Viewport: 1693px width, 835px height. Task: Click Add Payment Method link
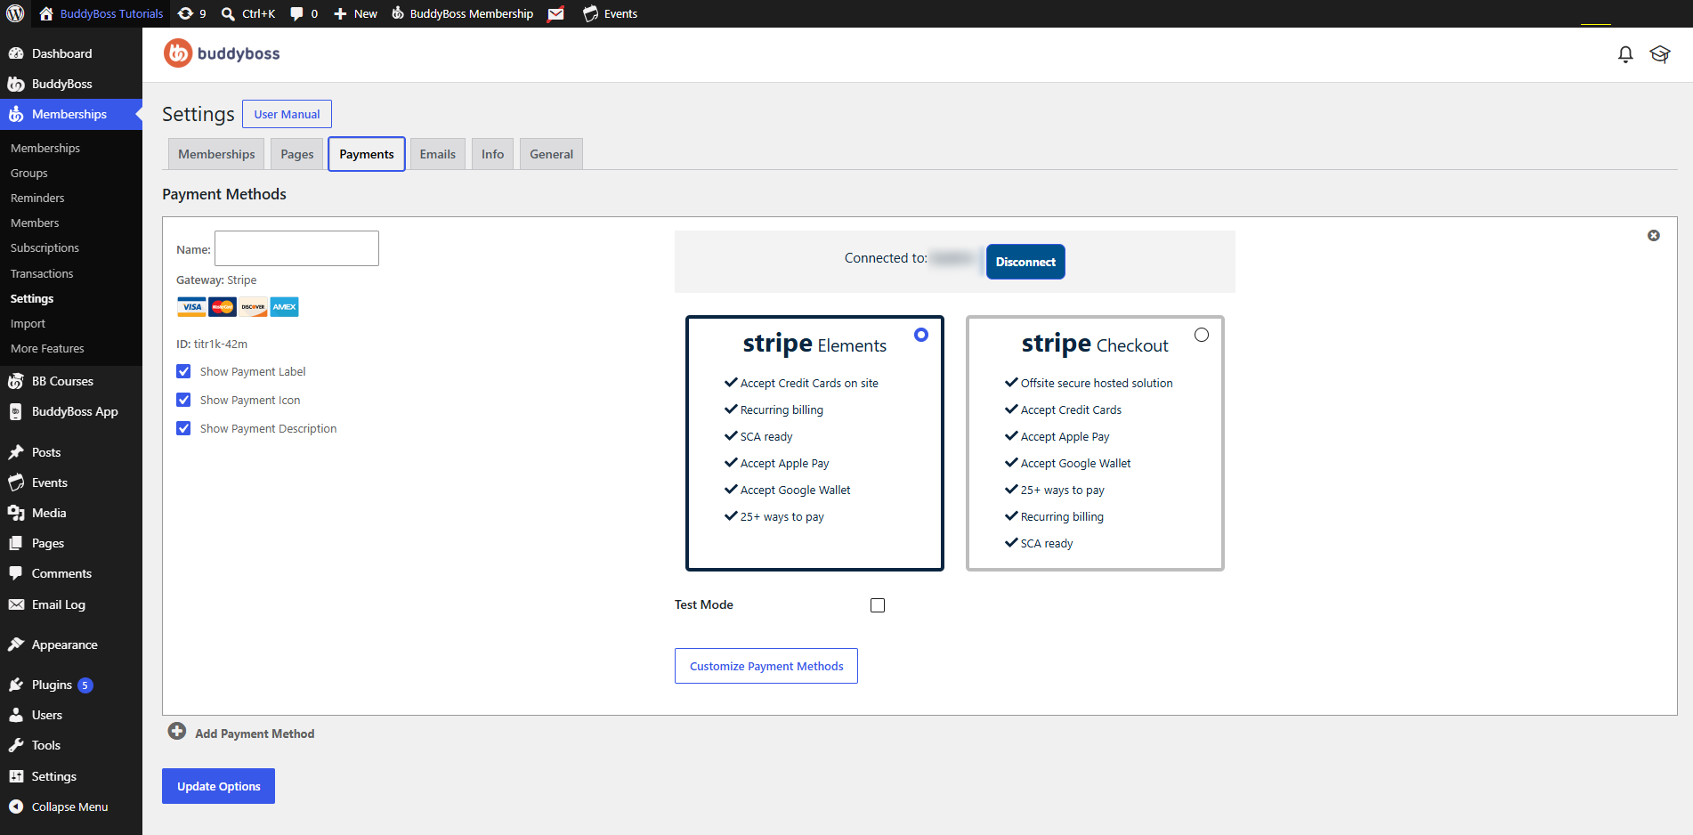(255, 734)
